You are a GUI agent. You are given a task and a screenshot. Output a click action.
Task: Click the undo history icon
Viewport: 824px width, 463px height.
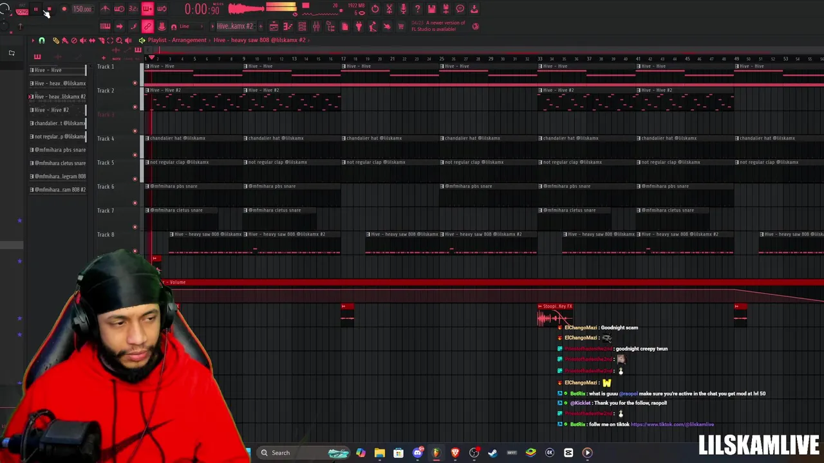[x=375, y=9]
